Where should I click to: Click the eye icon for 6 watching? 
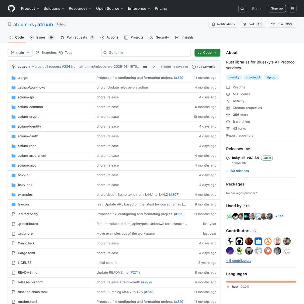(x=228, y=122)
